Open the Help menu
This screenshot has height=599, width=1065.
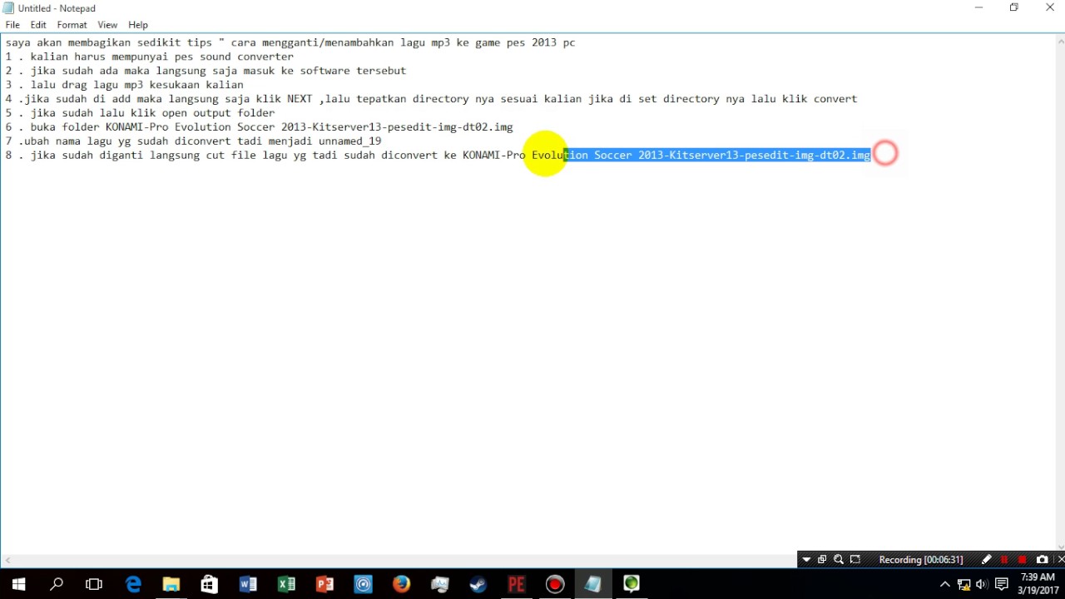click(138, 25)
